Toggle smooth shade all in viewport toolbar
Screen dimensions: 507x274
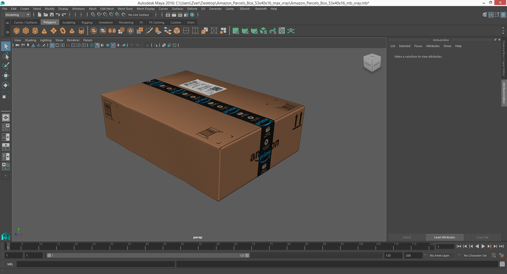[97, 45]
